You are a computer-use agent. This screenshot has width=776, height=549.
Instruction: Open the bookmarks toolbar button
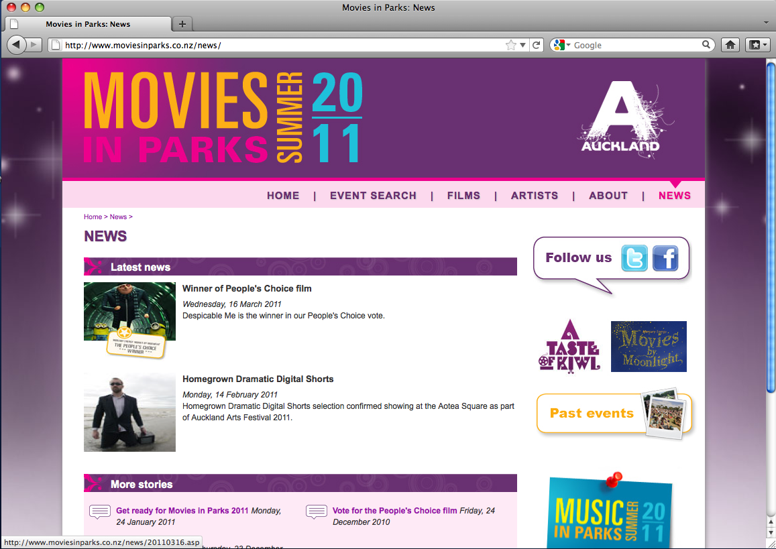pyautogui.click(x=758, y=45)
